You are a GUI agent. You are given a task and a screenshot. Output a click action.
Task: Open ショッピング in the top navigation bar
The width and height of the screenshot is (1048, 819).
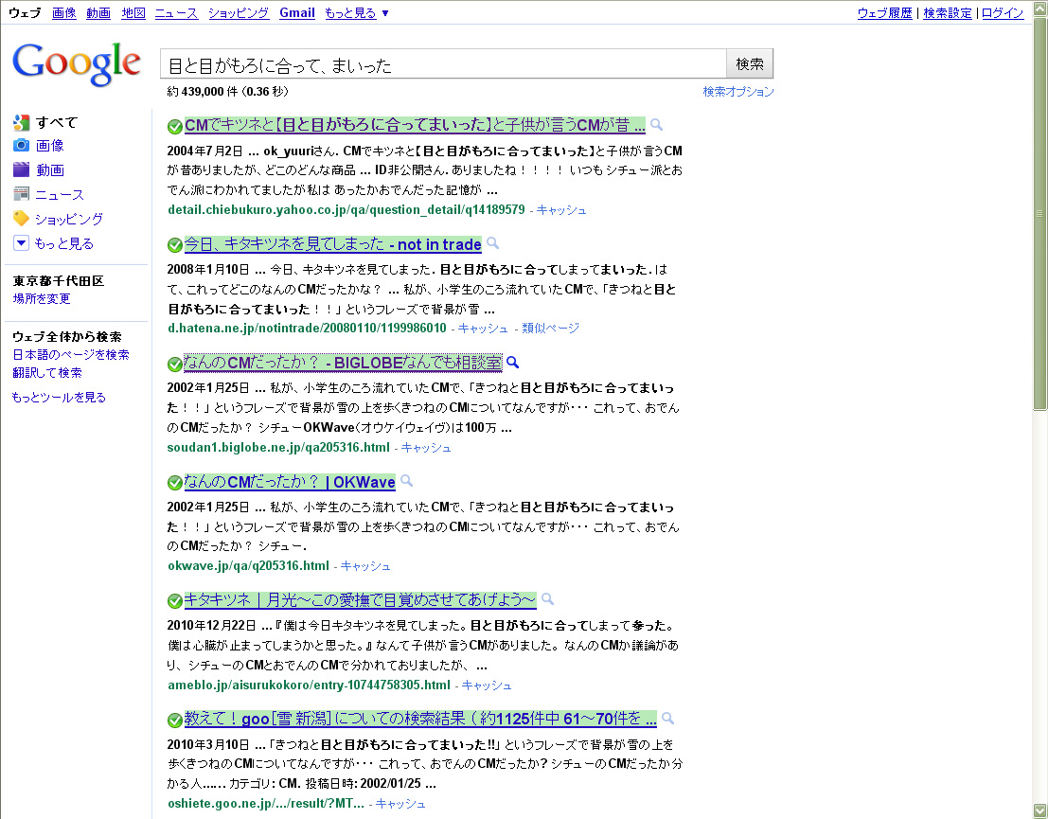pos(239,12)
